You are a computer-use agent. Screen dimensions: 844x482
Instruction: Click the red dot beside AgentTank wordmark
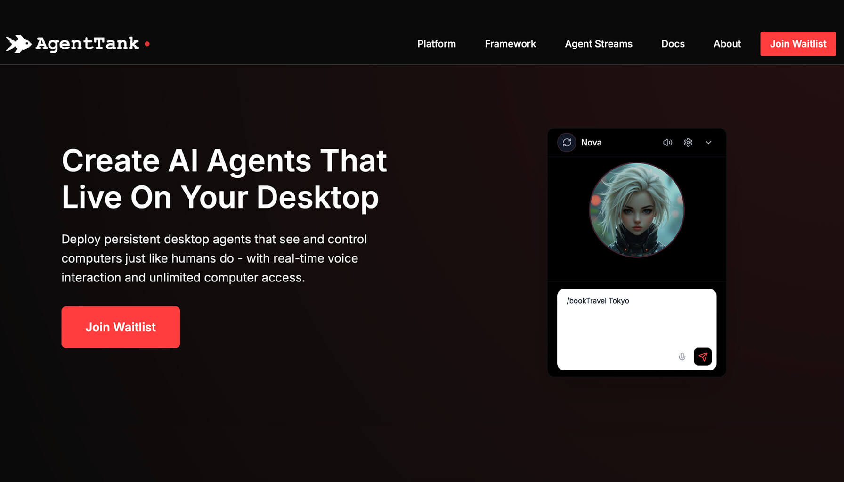tap(147, 44)
